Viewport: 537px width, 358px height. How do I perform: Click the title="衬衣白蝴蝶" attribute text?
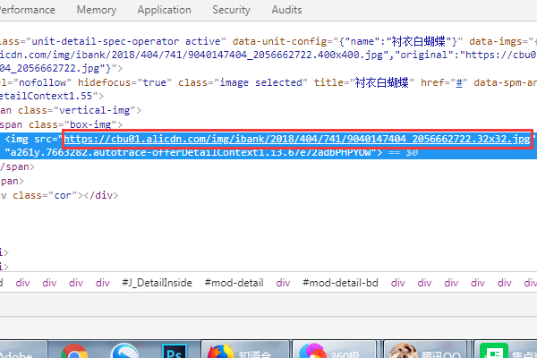tap(364, 82)
